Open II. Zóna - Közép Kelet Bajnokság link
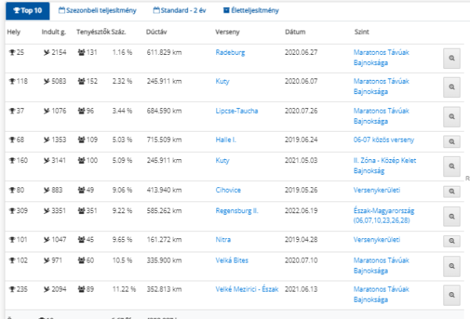 [x=385, y=165]
